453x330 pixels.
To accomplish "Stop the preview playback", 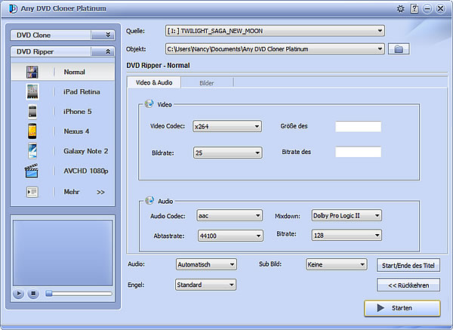I will [33, 294].
